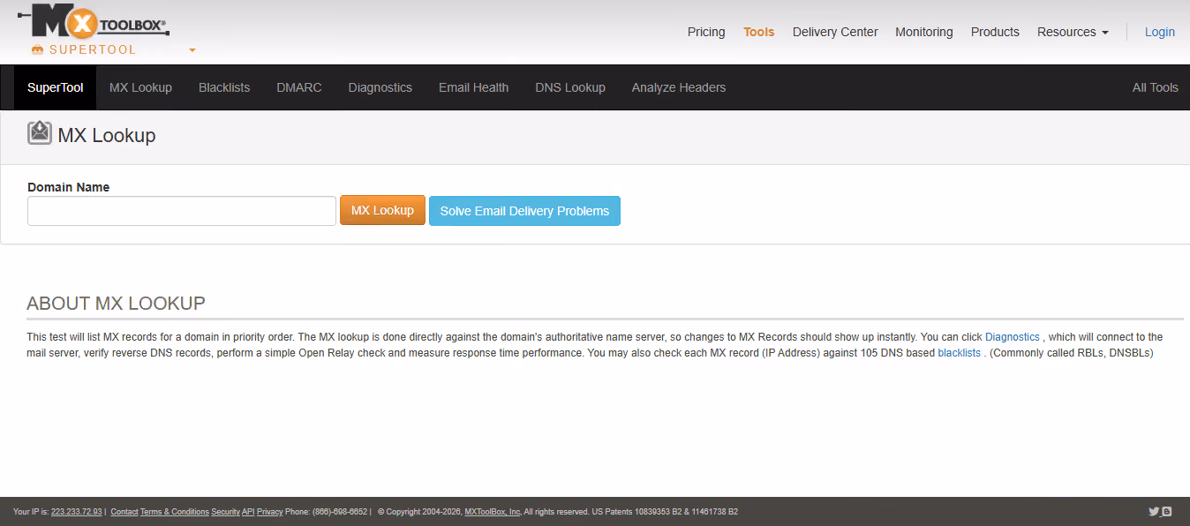1190x526 pixels.
Task: Click the ABOUT MX LOOKUP heading
Action: tap(116, 304)
